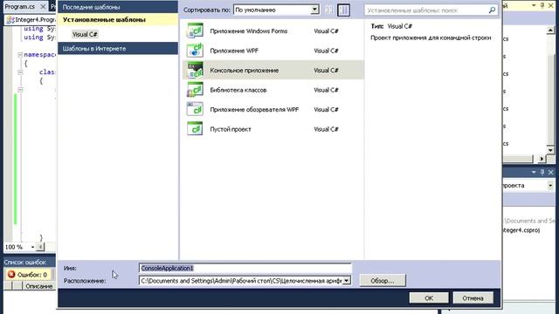Click 'Приложение обозревателя WPF' template name
This screenshot has height=314, width=559.
point(254,109)
